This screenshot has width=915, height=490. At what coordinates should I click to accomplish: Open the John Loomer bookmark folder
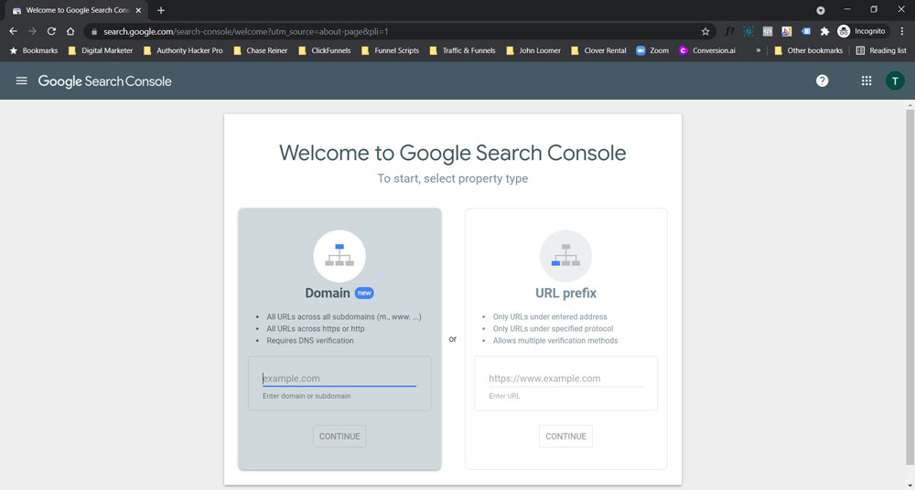[x=533, y=51]
